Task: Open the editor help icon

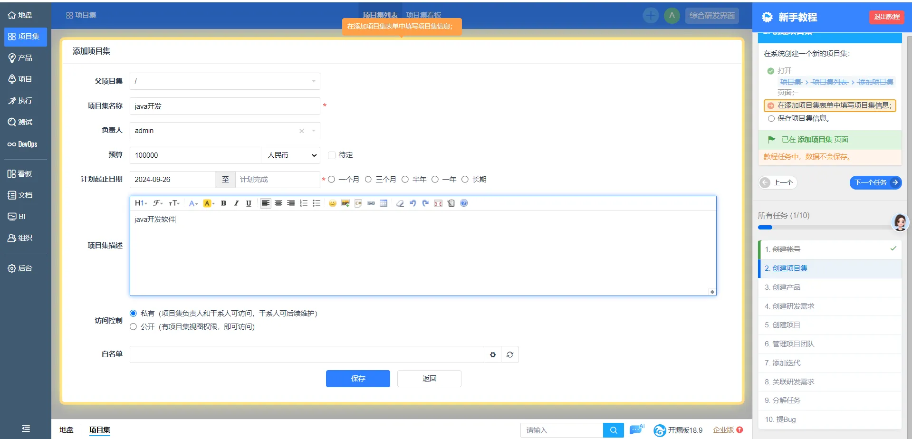Action: (x=464, y=203)
